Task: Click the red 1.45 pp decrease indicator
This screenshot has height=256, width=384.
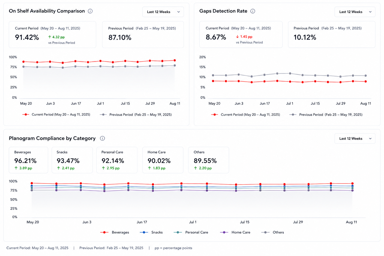Action: point(244,36)
